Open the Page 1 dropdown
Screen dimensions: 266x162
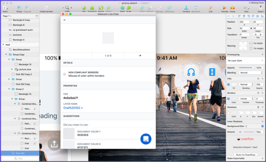7,16
